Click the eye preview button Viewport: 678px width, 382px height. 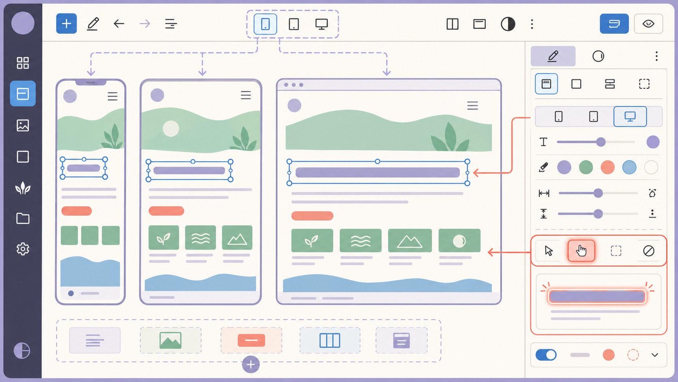coord(648,24)
